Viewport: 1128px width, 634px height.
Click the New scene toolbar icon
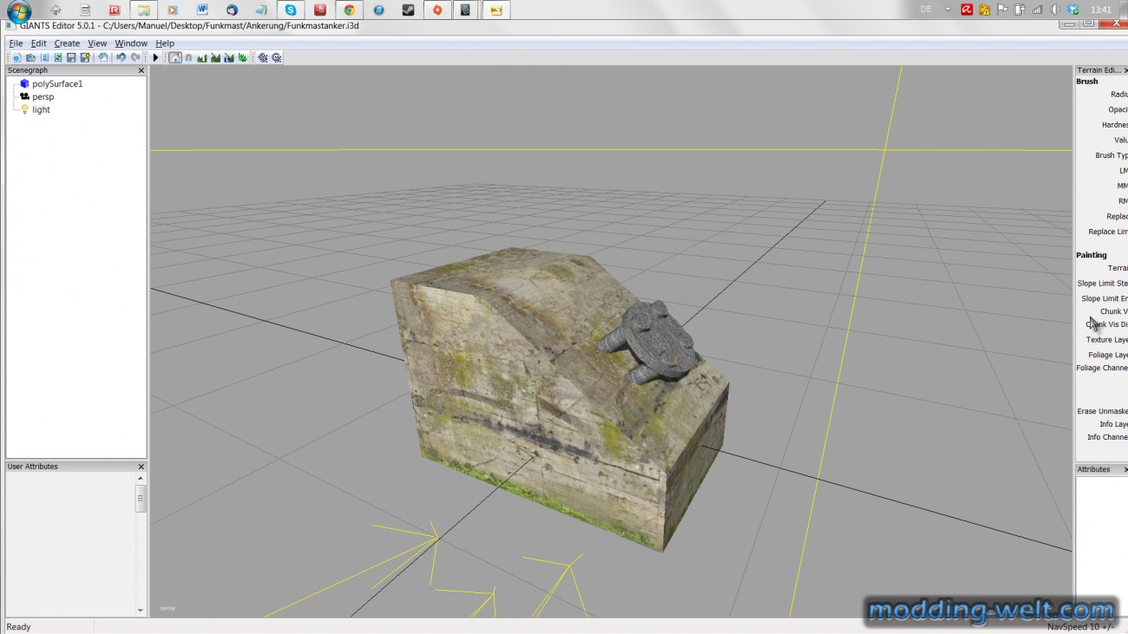coord(16,58)
